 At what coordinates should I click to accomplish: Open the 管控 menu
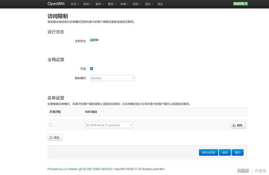(112, 4)
